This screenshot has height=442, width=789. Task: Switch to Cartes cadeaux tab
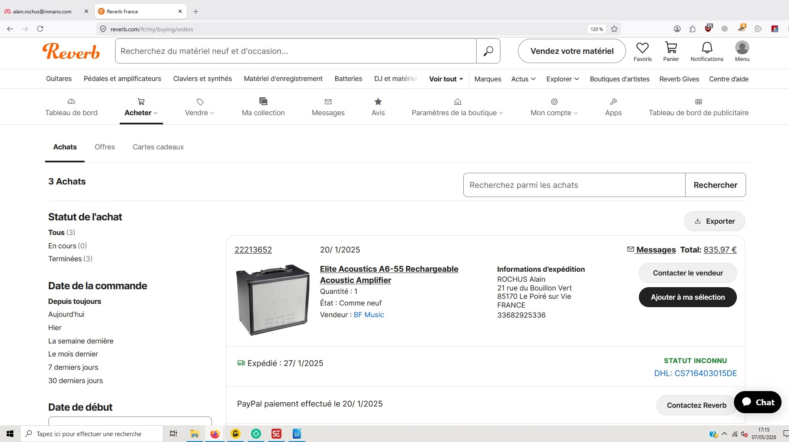(x=158, y=147)
